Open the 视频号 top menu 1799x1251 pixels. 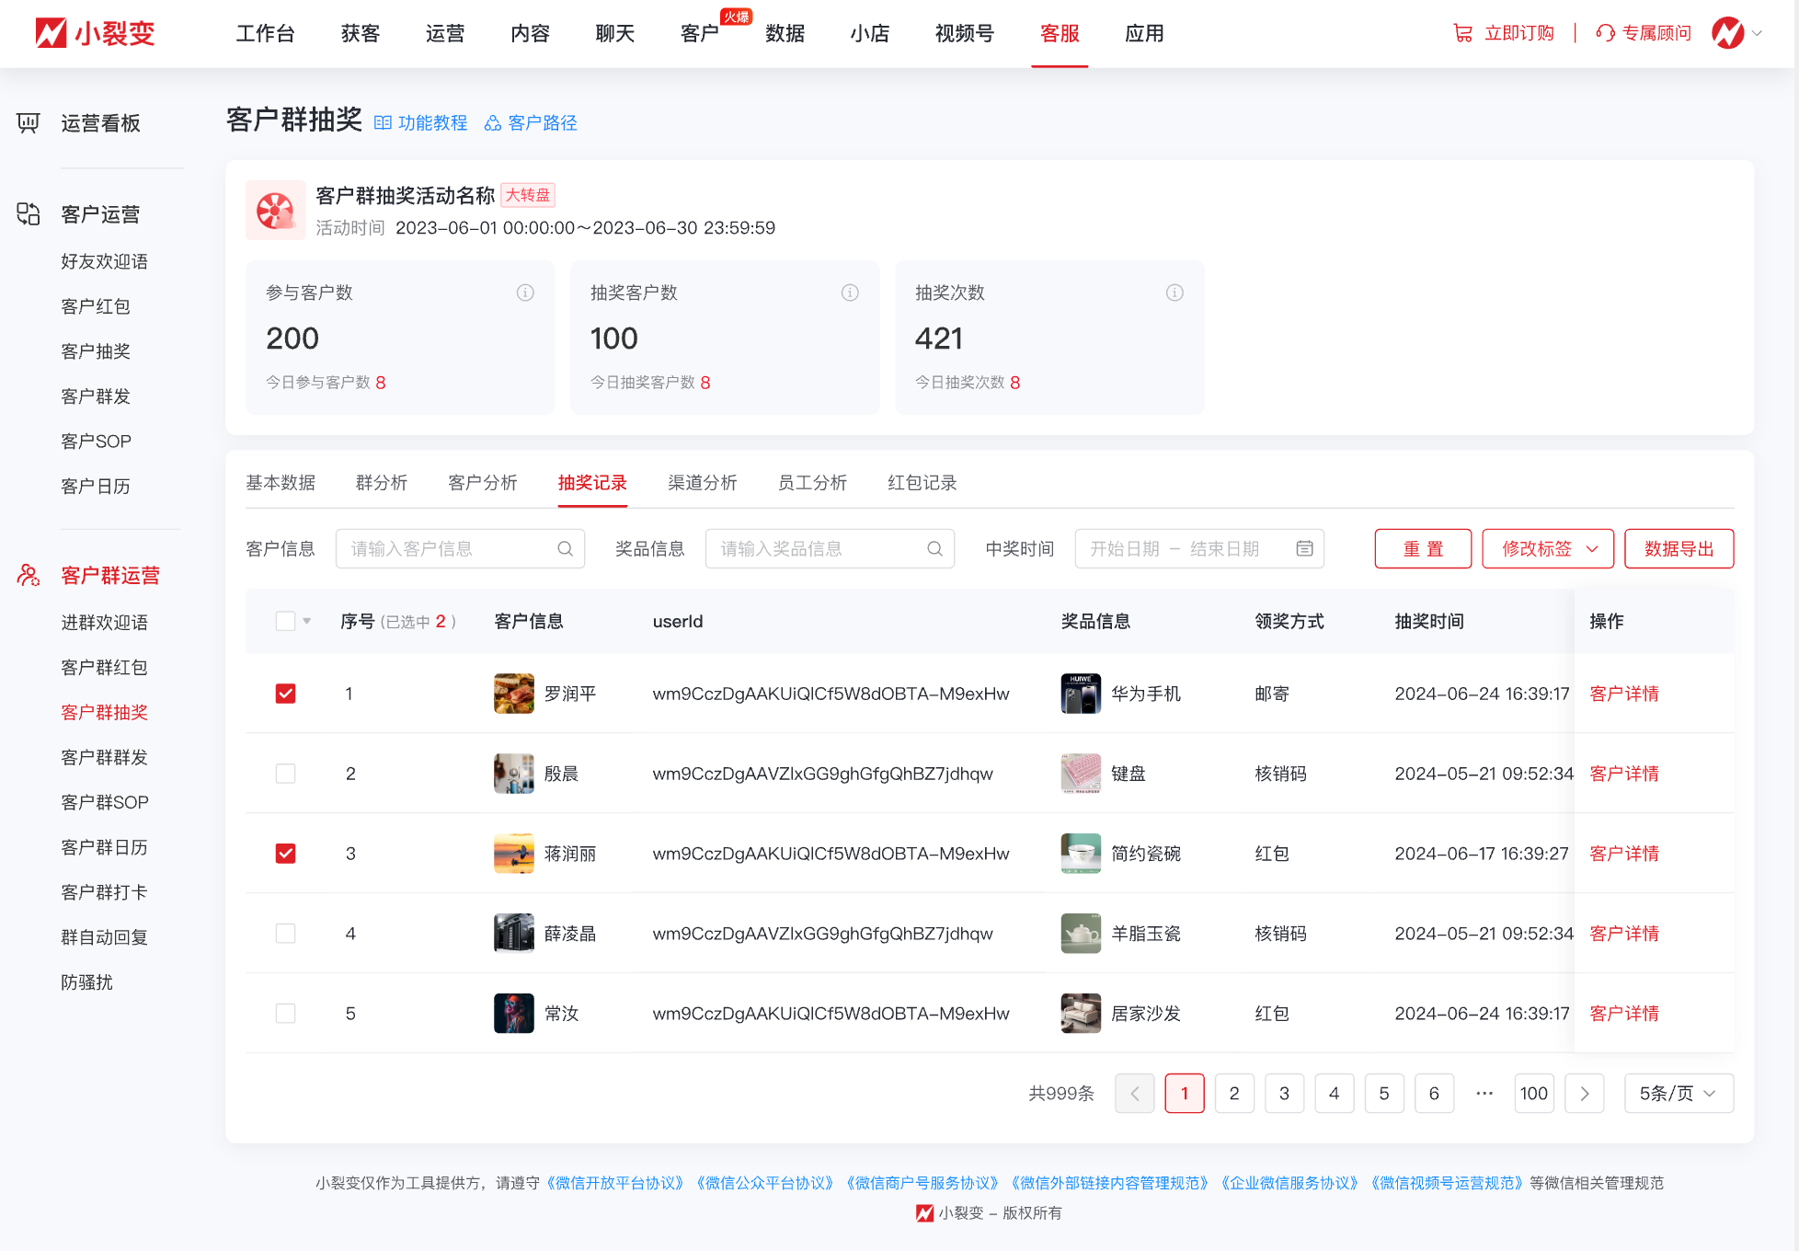[965, 33]
